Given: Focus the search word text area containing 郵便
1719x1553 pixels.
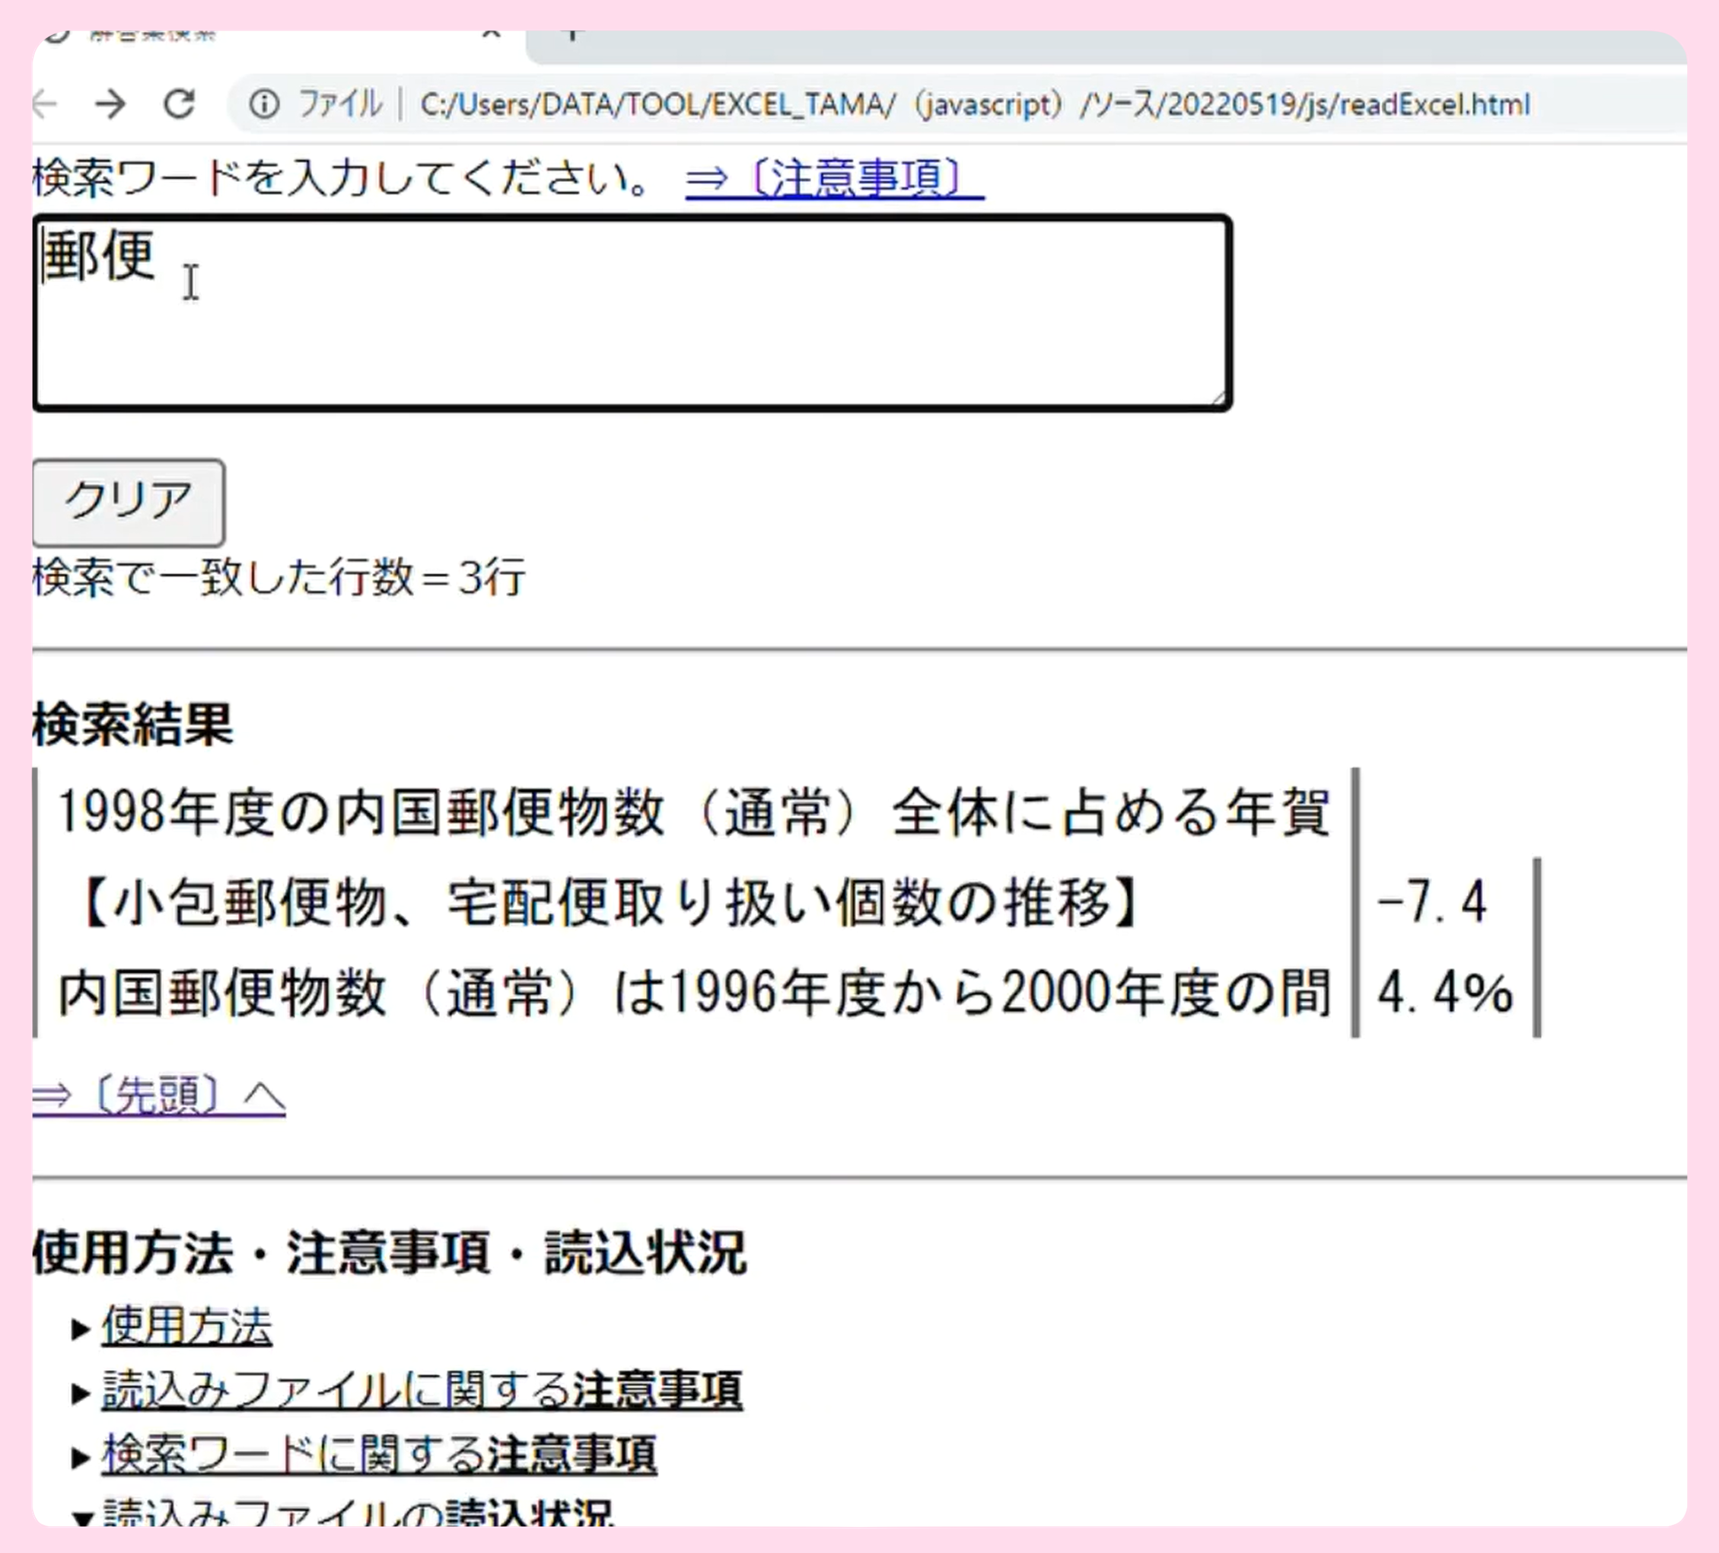Looking at the screenshot, I should tap(632, 313).
